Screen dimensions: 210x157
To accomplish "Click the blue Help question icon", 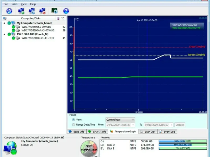I will coord(66,11).
